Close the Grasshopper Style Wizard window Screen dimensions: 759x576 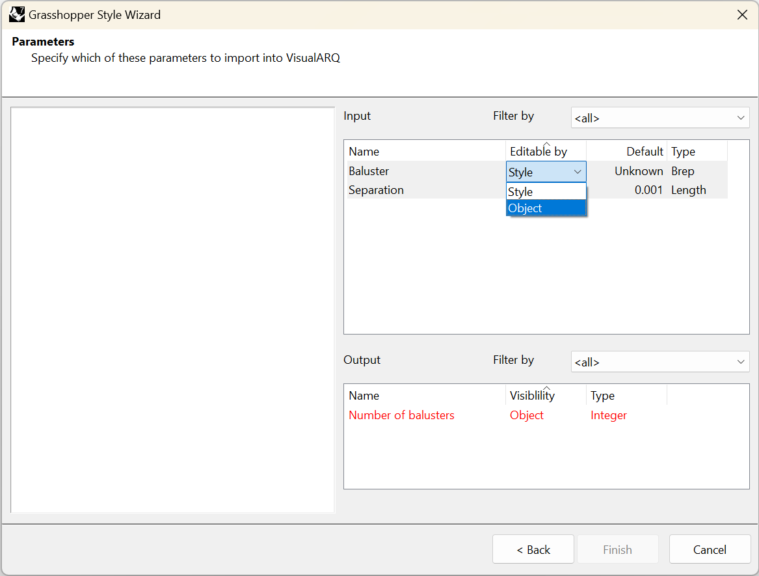pos(742,14)
